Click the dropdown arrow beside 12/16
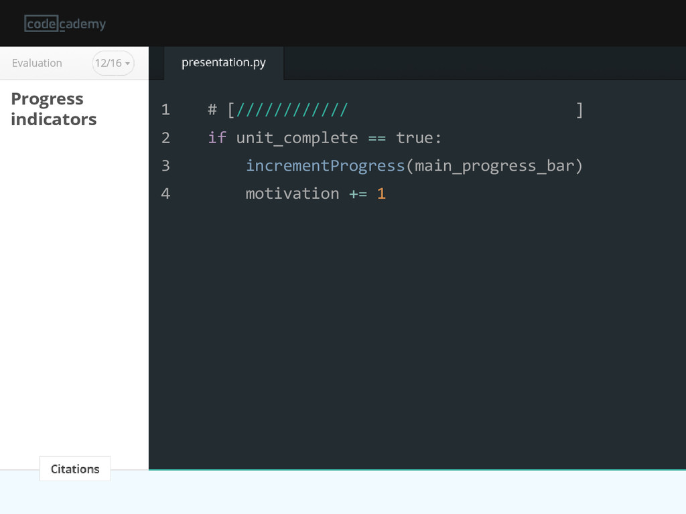Image resolution: width=686 pixels, height=514 pixels. point(127,64)
